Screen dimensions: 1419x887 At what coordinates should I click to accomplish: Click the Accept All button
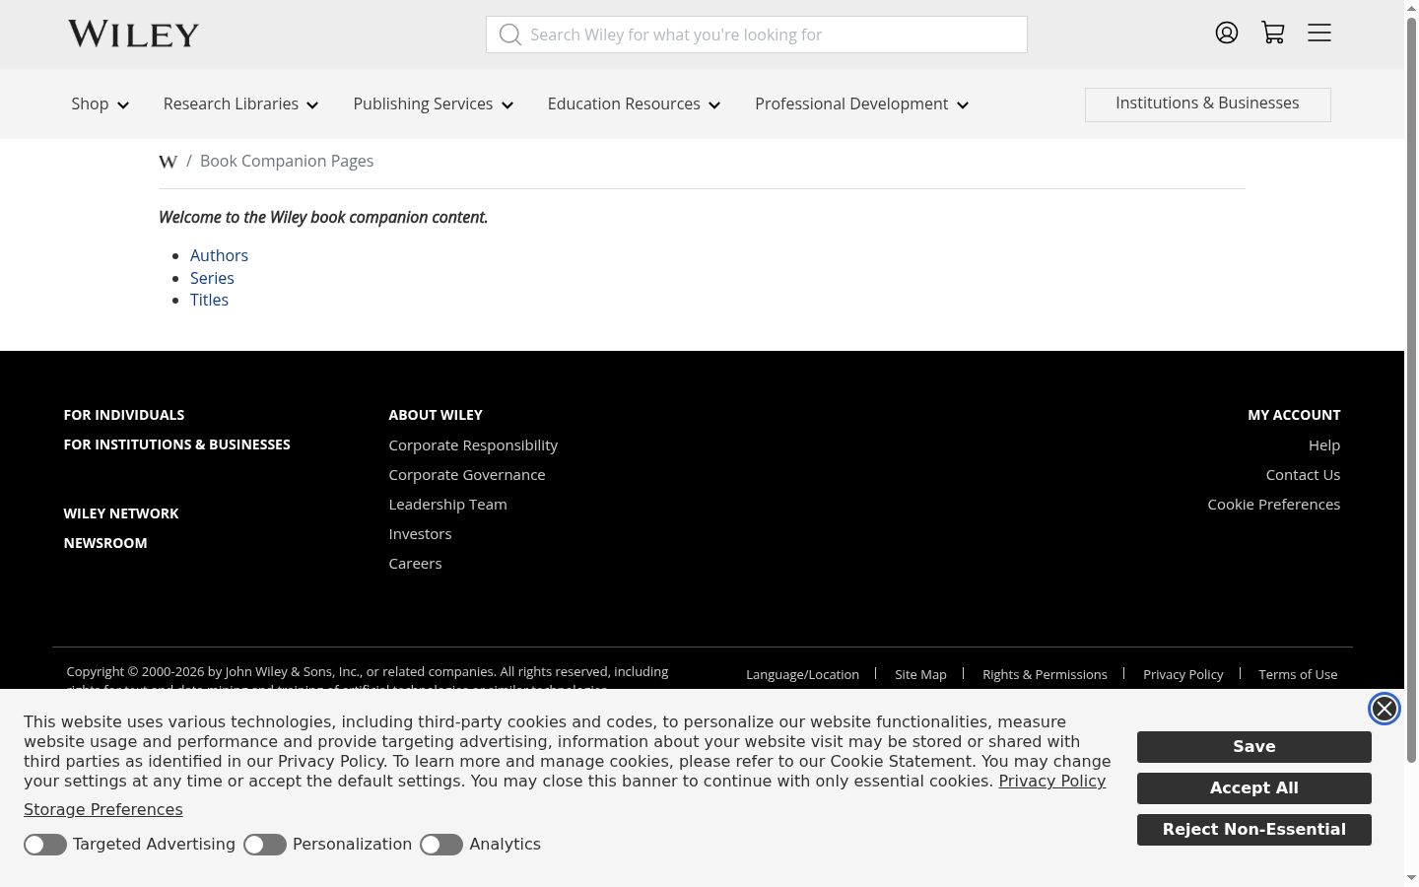click(x=1254, y=788)
